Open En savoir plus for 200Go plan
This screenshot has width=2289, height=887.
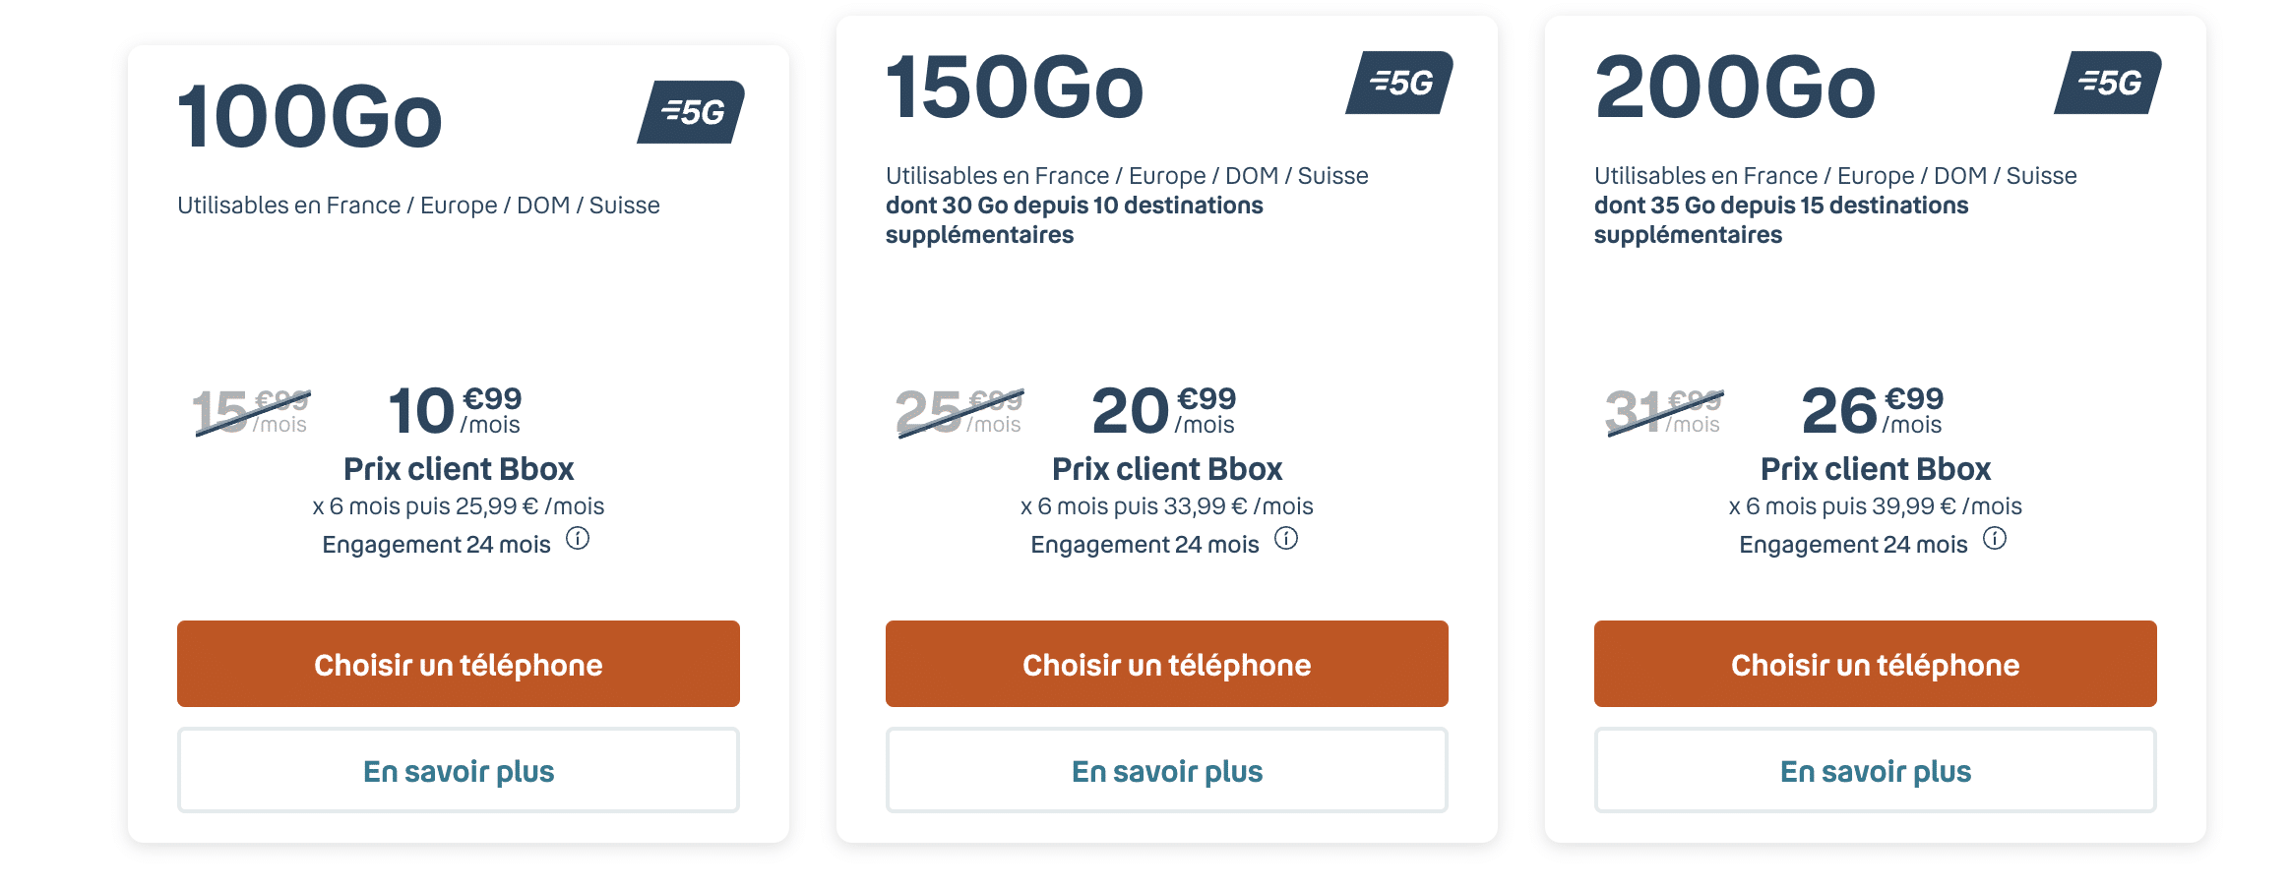click(x=1876, y=770)
